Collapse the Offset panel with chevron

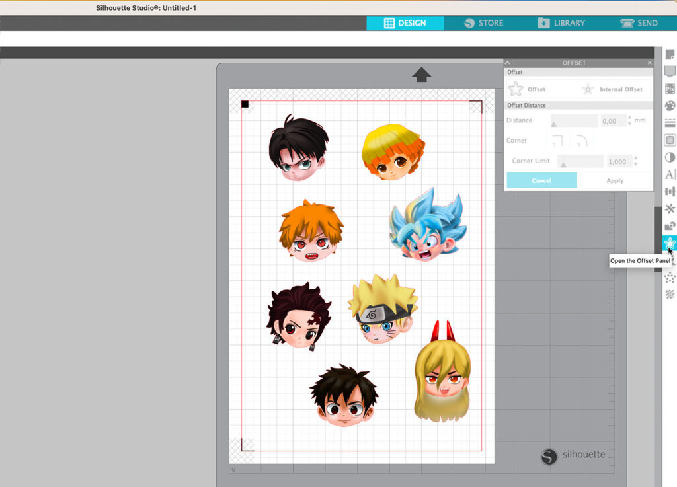click(508, 63)
